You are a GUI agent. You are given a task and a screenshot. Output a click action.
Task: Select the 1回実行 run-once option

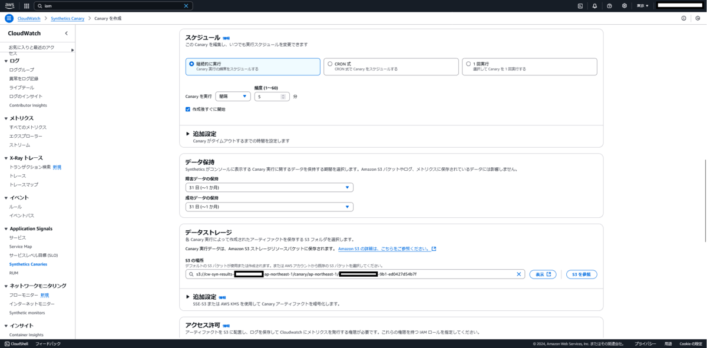[x=468, y=64]
